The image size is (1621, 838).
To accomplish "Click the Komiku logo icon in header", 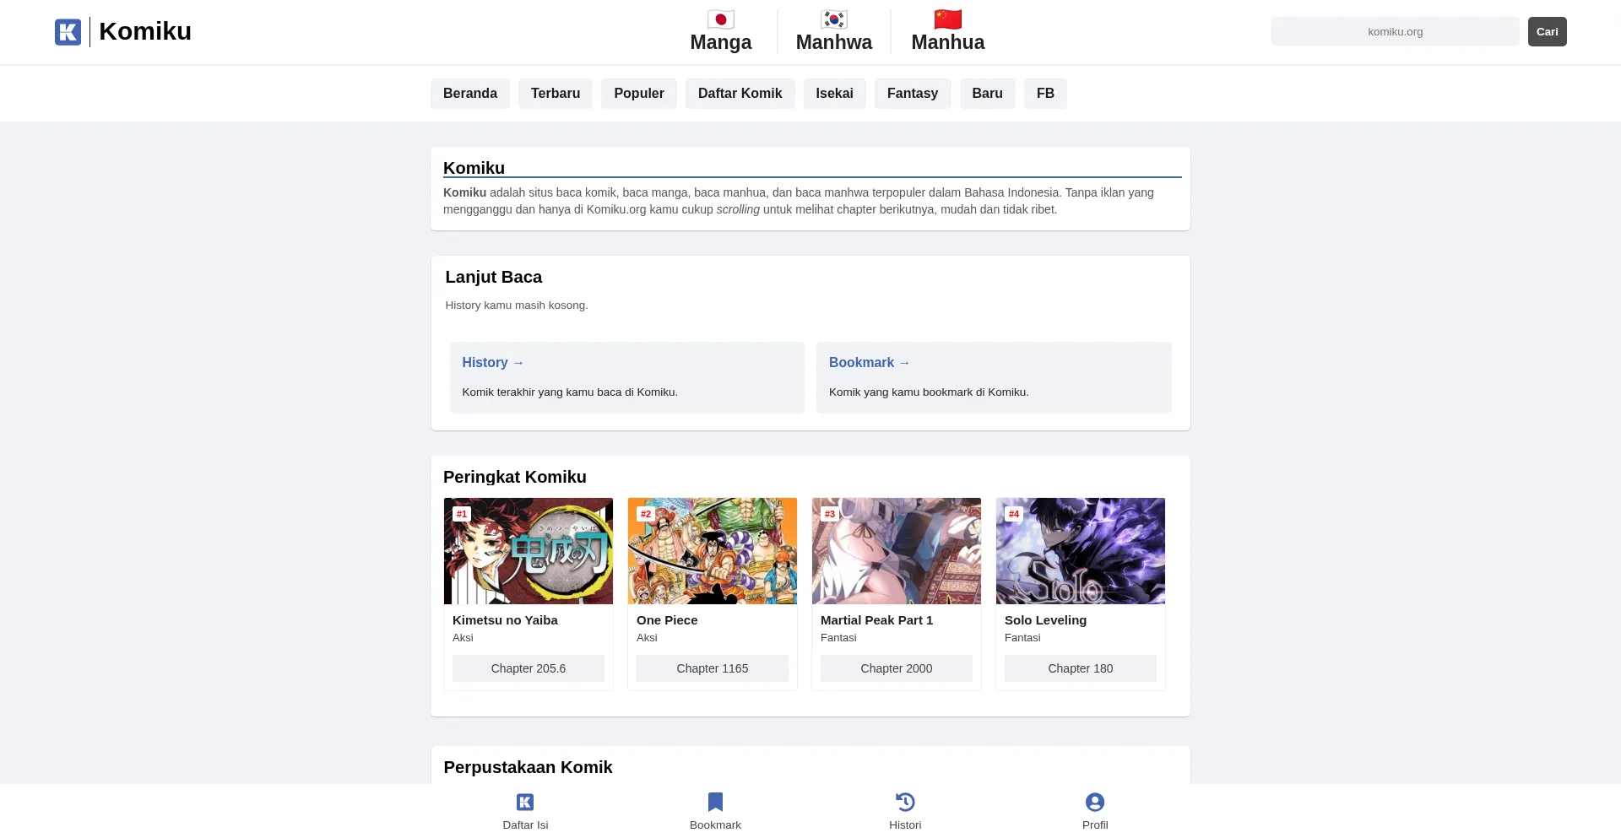I will pos(68,32).
